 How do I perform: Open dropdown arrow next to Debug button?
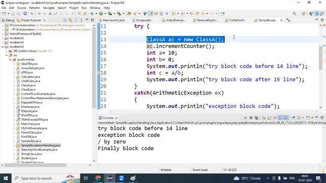click(96, 14)
